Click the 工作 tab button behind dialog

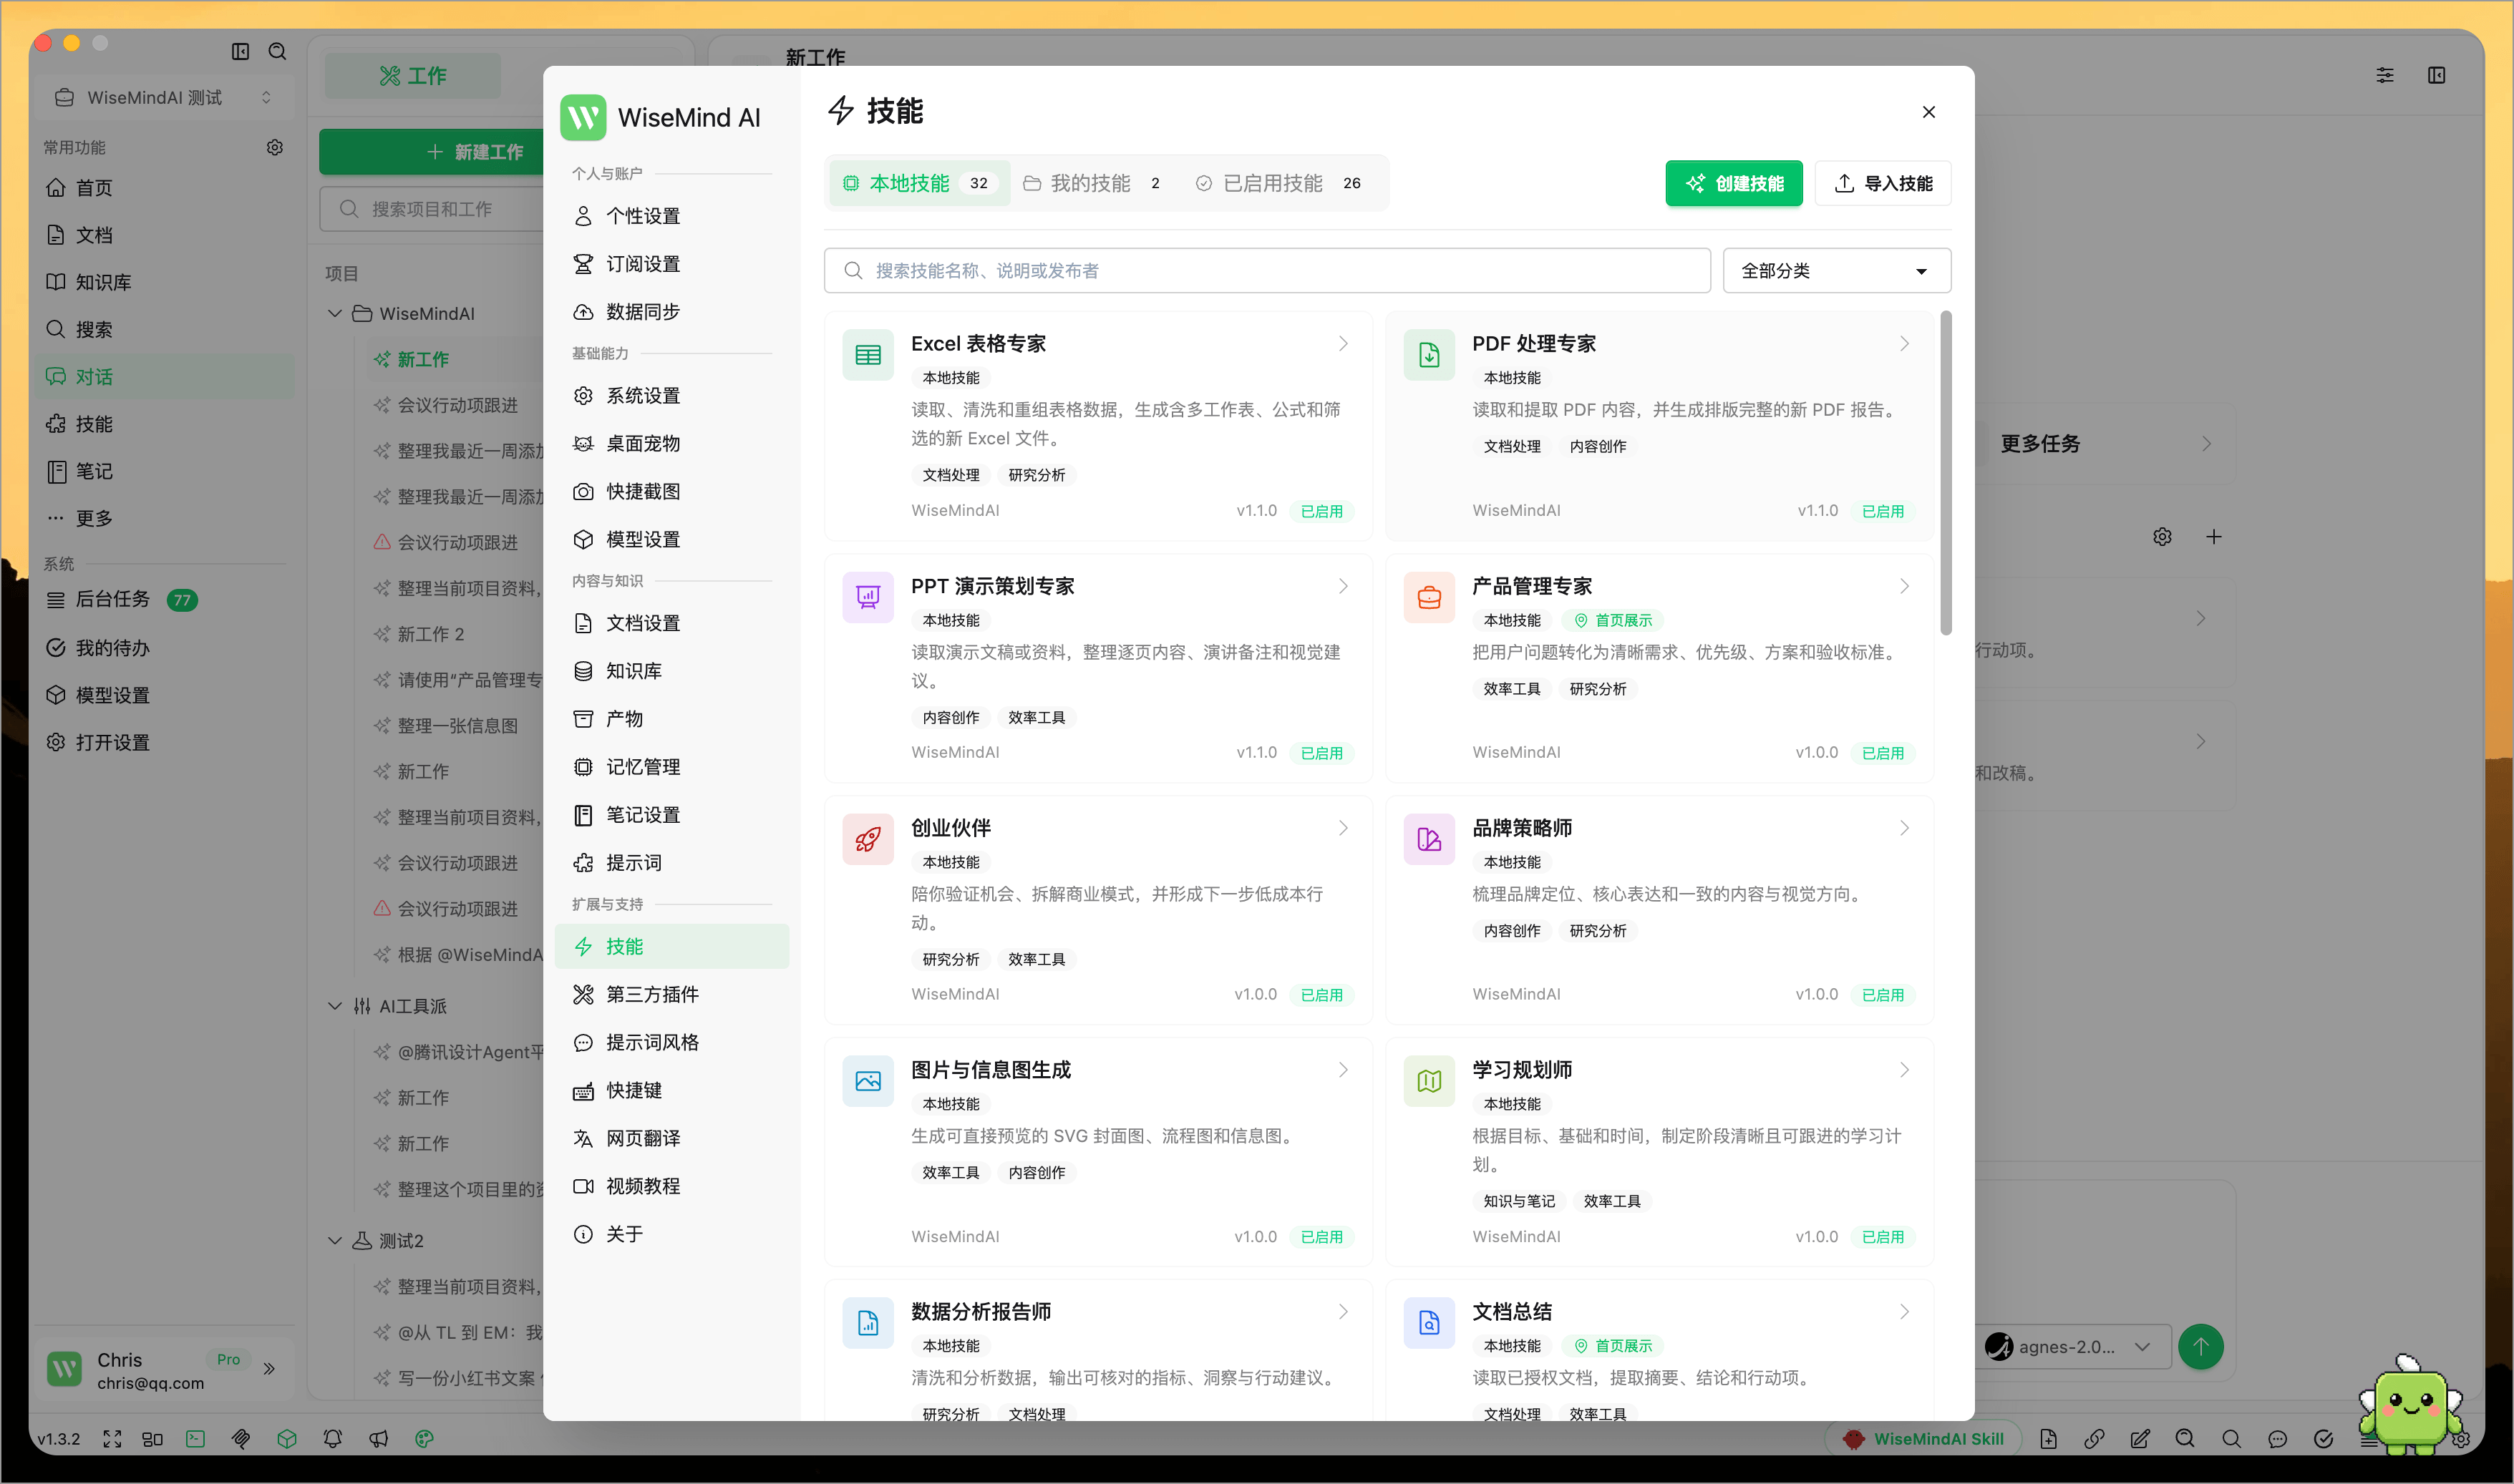(x=412, y=75)
